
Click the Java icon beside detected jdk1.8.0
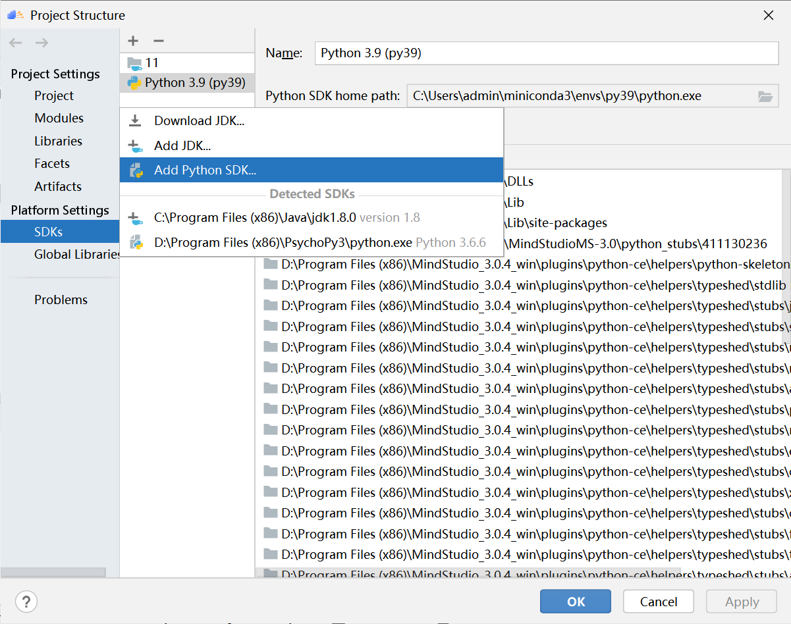tap(134, 218)
